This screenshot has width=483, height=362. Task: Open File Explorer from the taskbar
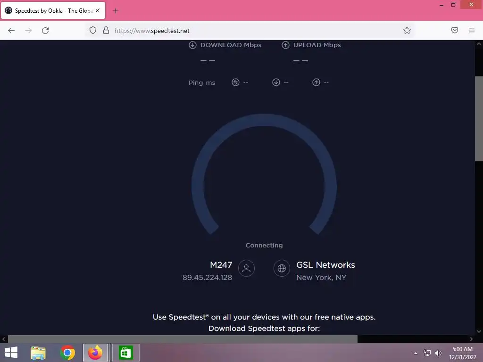38,353
